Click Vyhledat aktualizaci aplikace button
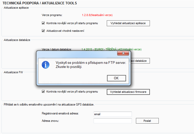194x134 pixels. pos(128,23)
